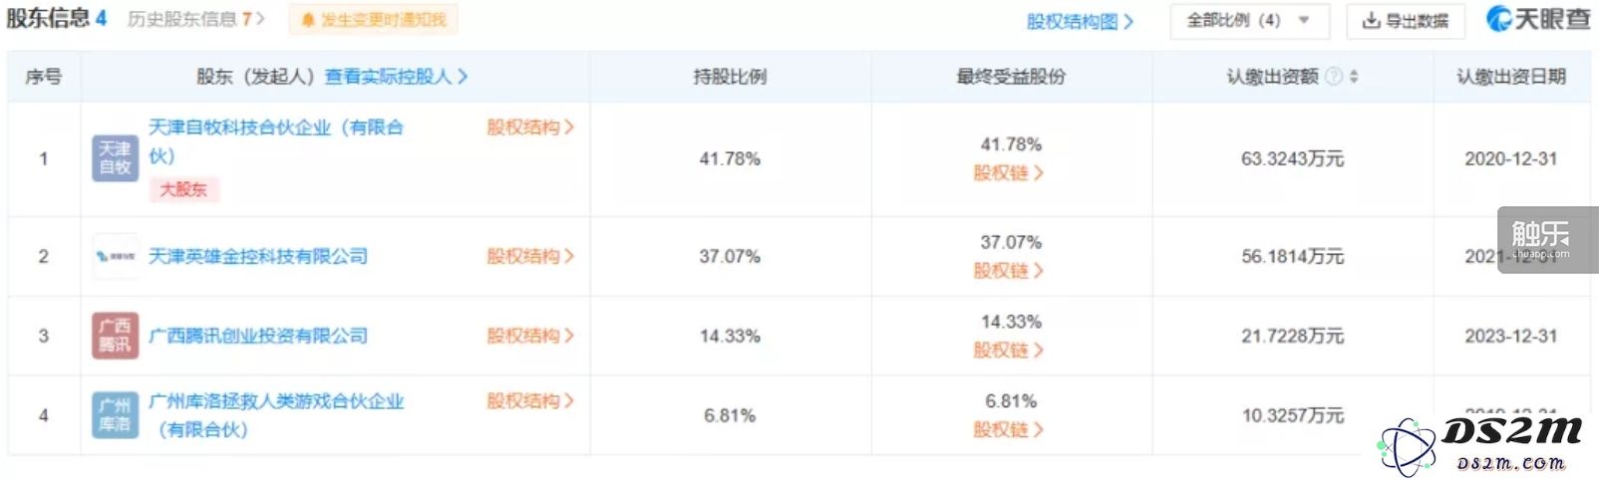Open the Tianyancha logo icon
Viewport: 1599px width, 481px height.
(1498, 19)
